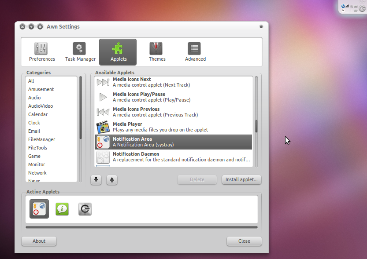Select the Media Icons Next applet icon
The height and width of the screenshot is (259, 367).
(x=103, y=82)
